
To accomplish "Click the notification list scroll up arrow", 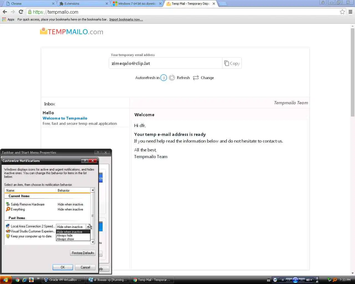I will pyautogui.click(x=93, y=190).
